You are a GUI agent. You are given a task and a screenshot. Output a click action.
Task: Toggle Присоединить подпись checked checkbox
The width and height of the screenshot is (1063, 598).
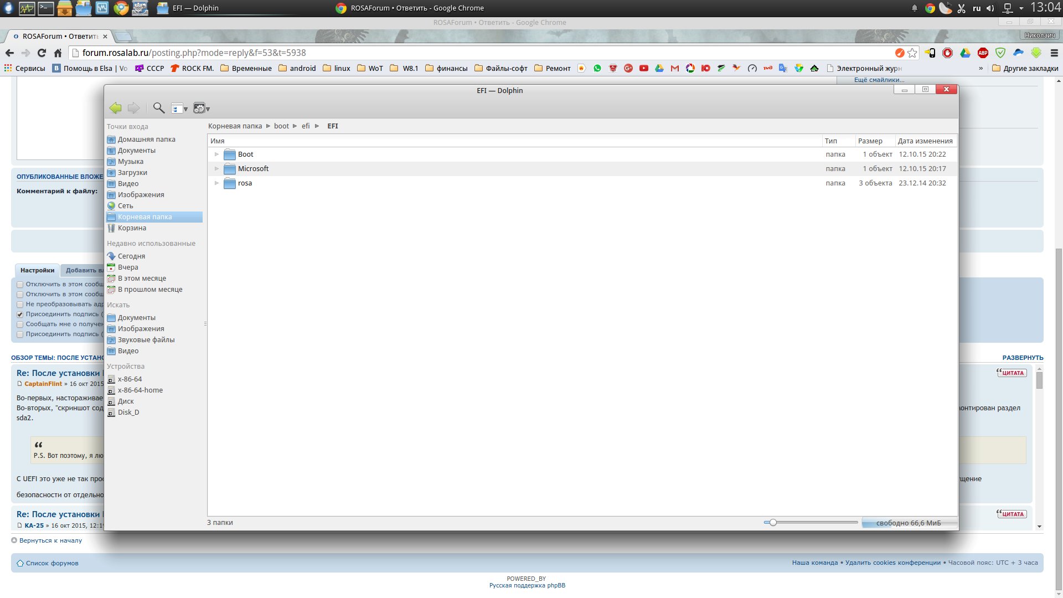20,315
